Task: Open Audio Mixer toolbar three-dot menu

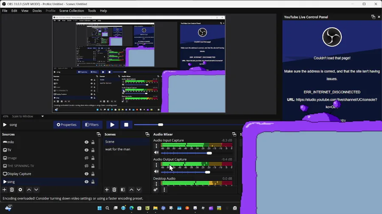Action: (x=164, y=189)
